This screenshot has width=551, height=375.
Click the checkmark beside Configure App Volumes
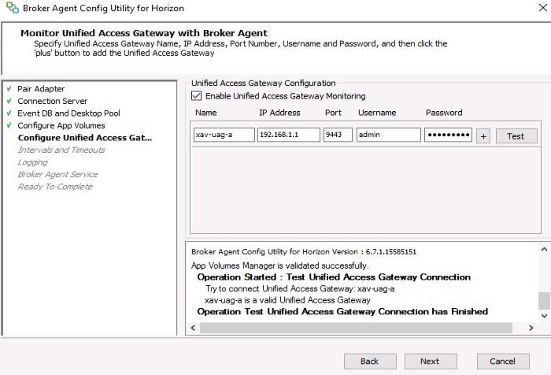tap(9, 125)
